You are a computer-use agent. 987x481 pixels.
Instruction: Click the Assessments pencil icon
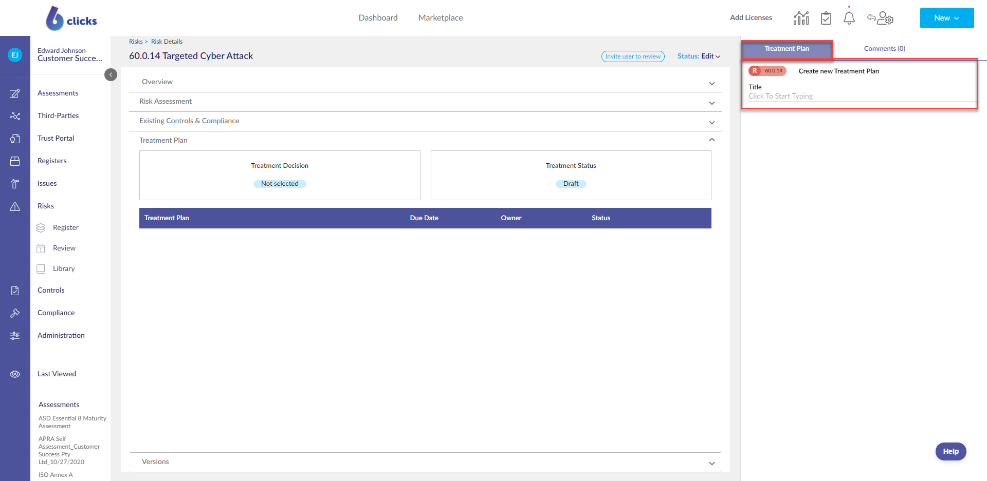click(x=15, y=93)
